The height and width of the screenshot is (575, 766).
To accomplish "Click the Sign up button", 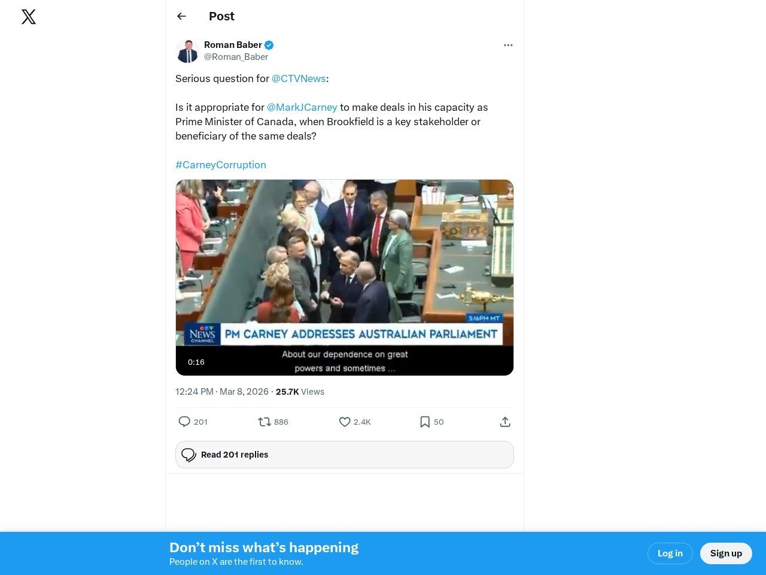I will click(x=726, y=553).
